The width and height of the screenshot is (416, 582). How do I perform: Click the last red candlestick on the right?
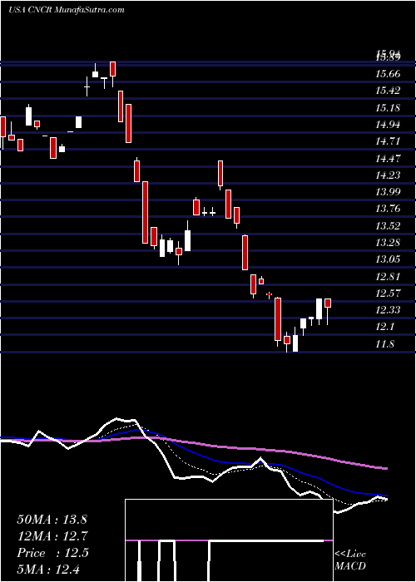pos(328,303)
